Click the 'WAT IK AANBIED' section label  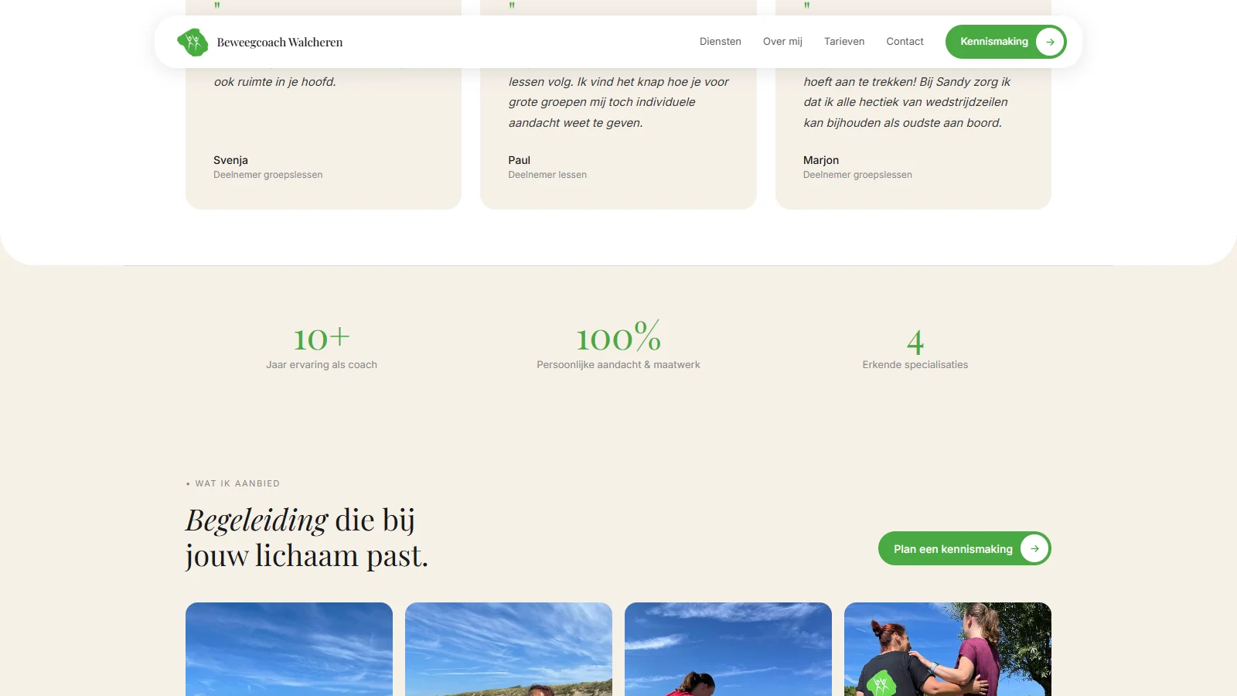pos(233,483)
